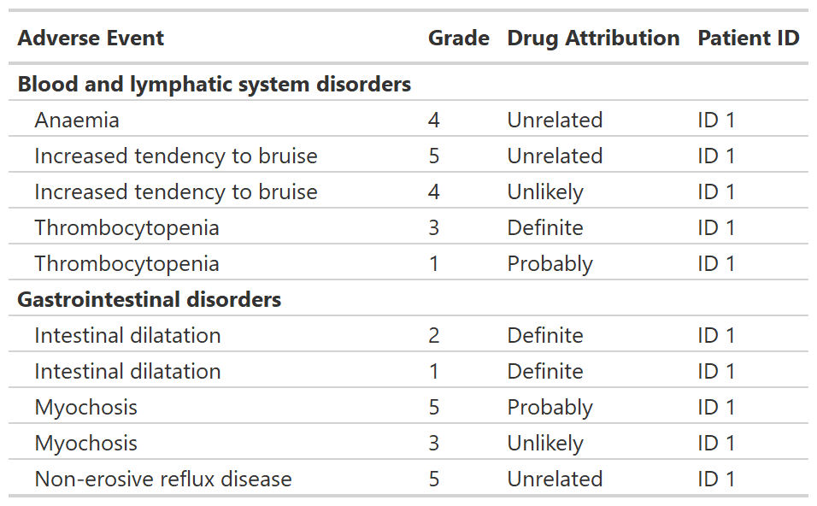Click Unrelated attribution for Non-erosive reflux disease

click(555, 480)
